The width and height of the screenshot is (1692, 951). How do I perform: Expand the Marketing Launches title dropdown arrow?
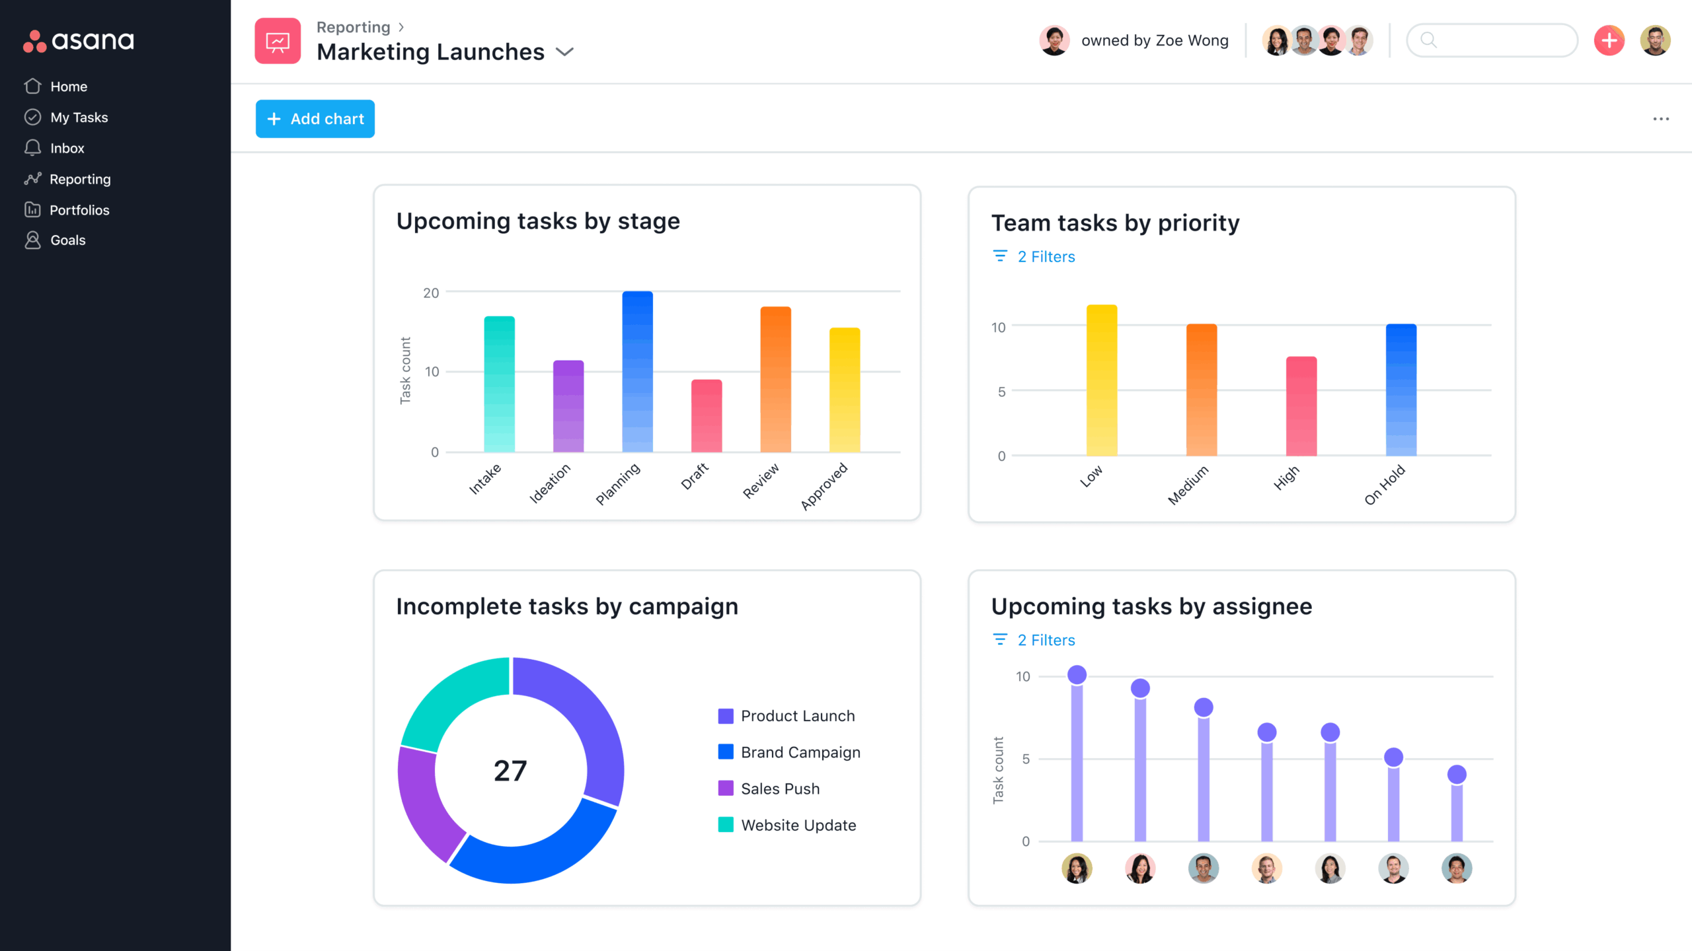(x=565, y=52)
